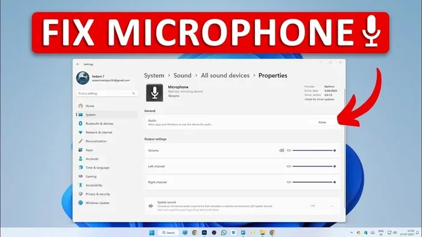The width and height of the screenshot is (422, 237).
Task: Open Trello from the taskbar
Action: pyautogui.click(x=243, y=232)
